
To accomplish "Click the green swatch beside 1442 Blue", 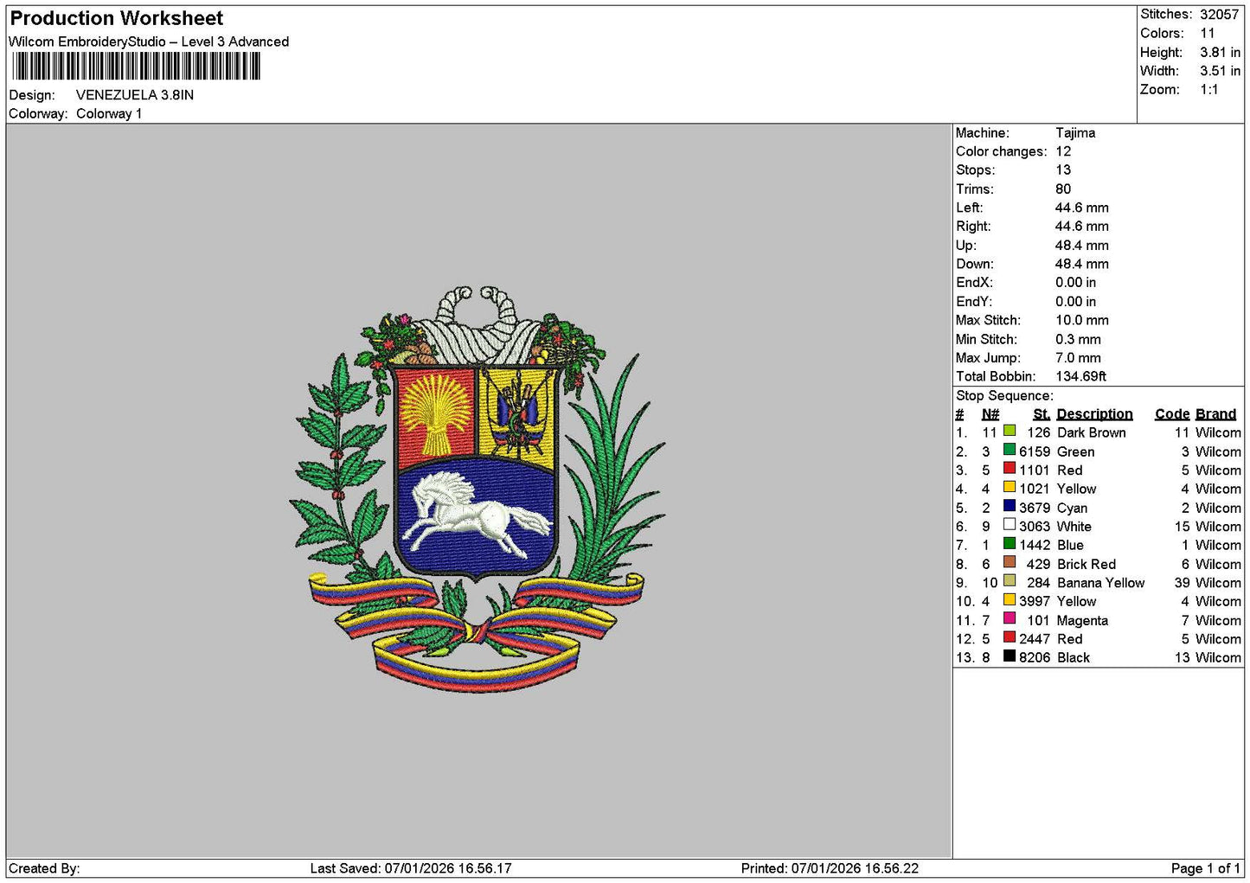I will tap(1010, 543).
